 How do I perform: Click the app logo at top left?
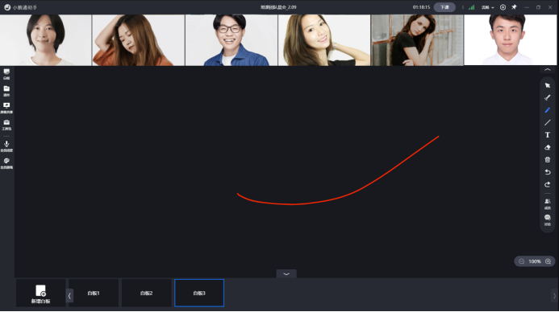pos(7,7)
